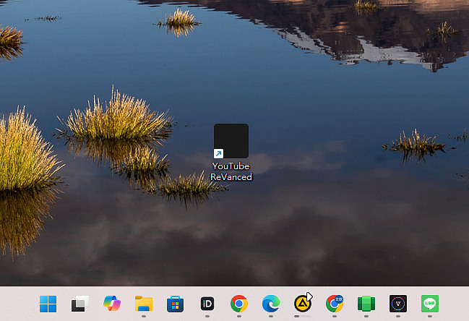Viewport: 469px width, 321px height.
Task: Open Microsoft Edge from the taskbar
Action: (x=271, y=304)
